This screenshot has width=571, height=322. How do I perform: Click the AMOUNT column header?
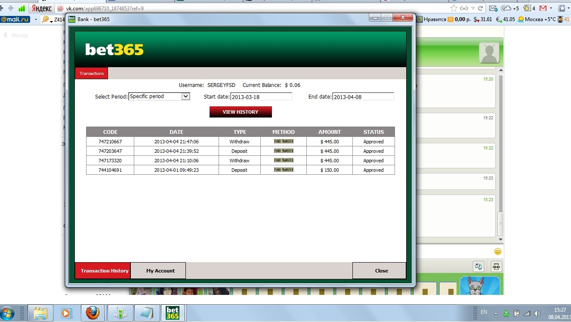pyautogui.click(x=330, y=132)
